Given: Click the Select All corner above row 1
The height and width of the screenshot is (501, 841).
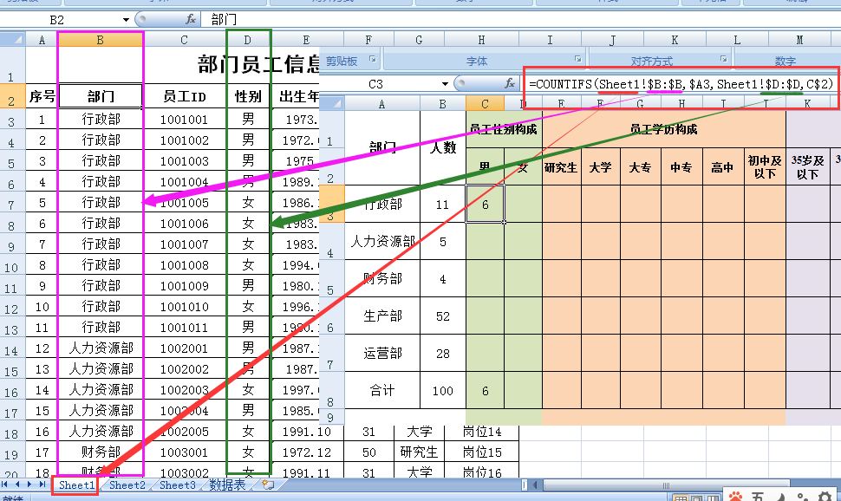Looking at the screenshot, I should tap(12, 39).
